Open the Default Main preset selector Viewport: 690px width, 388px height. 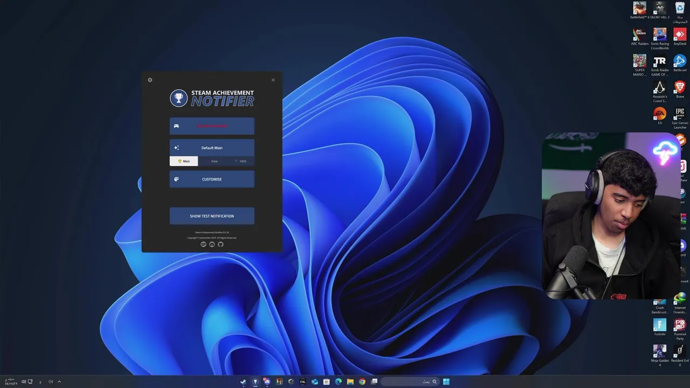[212, 148]
